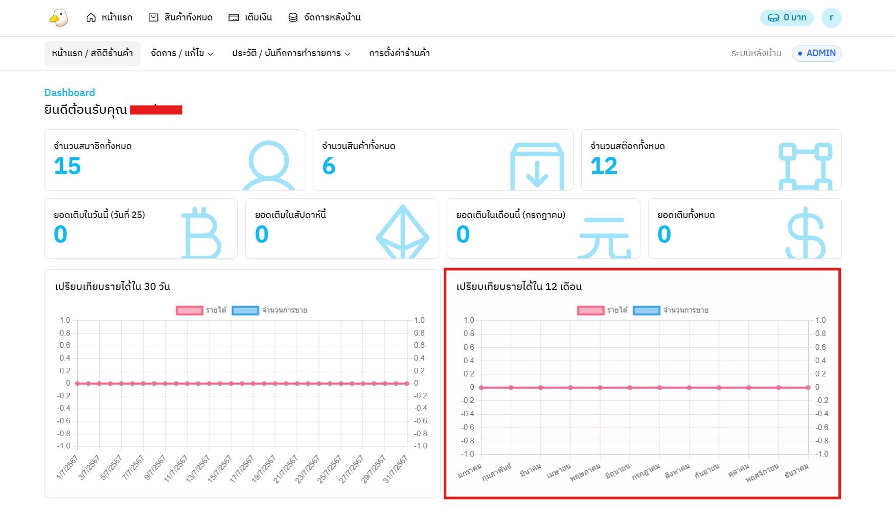
Task: Click total members count 15
Action: coord(67,166)
